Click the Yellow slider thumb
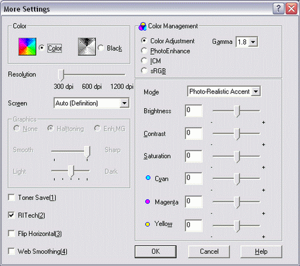This screenshot has height=266, width=300. [237, 226]
